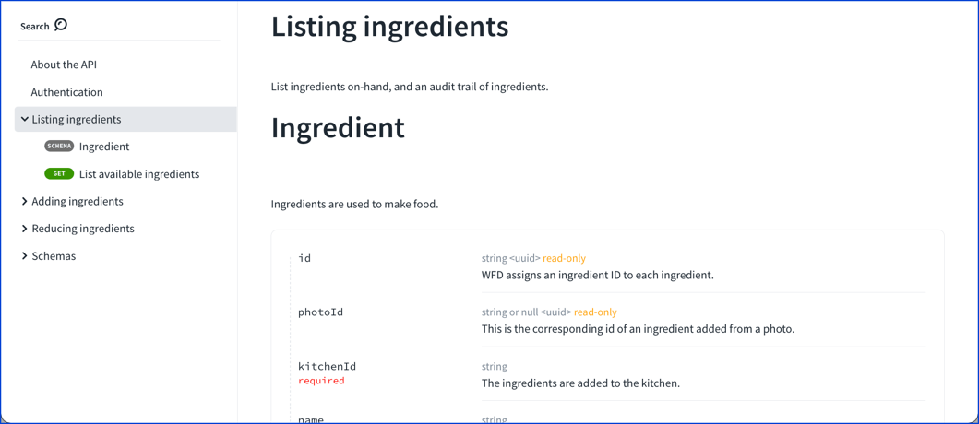Click the red required label
Image resolution: width=979 pixels, height=424 pixels.
pyautogui.click(x=321, y=381)
